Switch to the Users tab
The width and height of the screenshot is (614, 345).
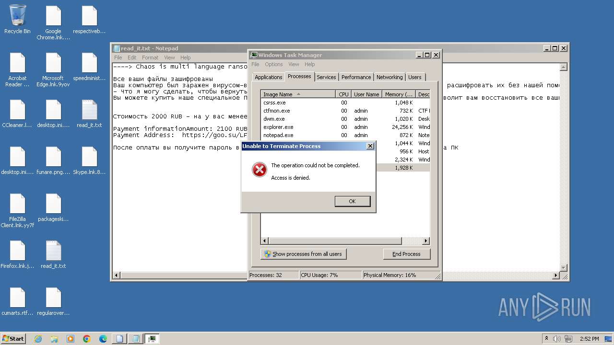415,77
